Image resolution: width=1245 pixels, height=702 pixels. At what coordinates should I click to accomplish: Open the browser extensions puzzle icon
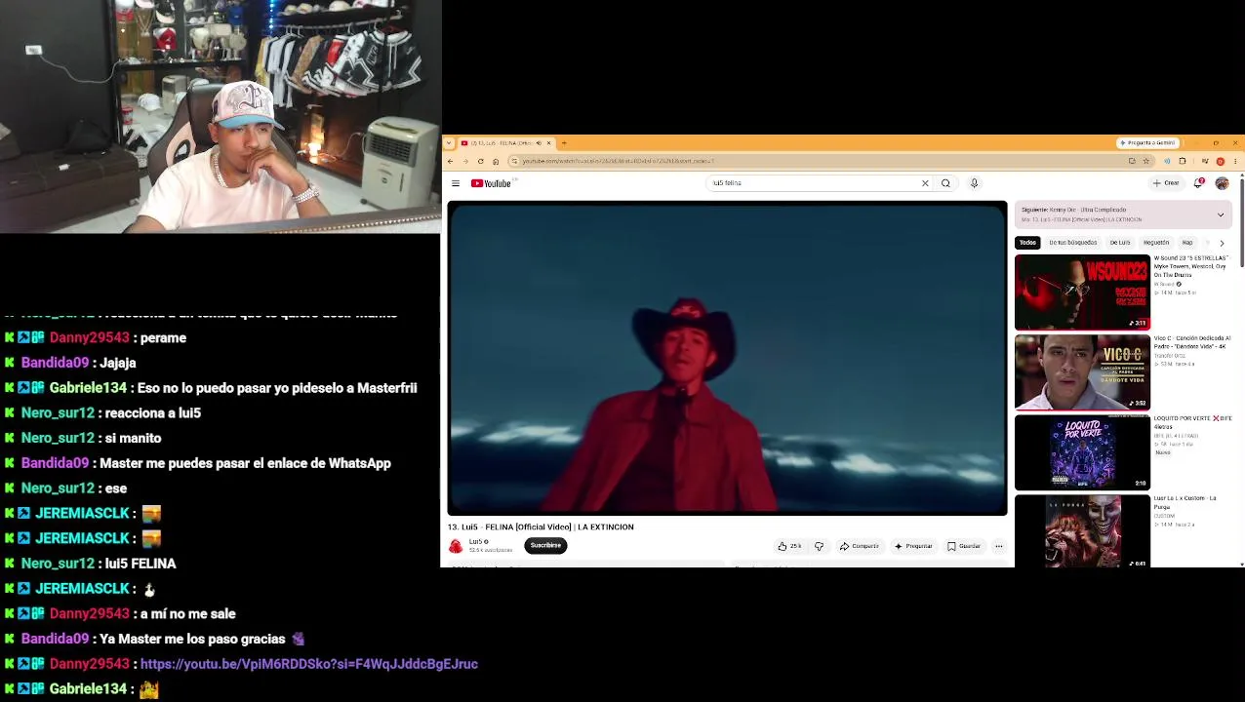(x=1182, y=161)
